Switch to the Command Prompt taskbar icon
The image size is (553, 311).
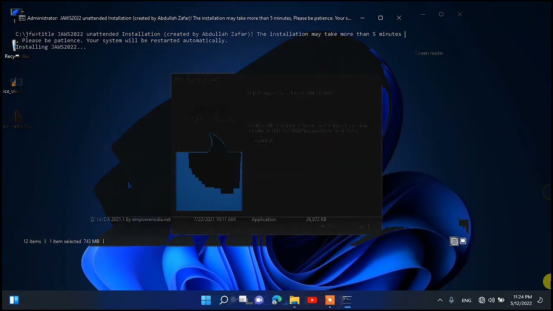(x=347, y=299)
